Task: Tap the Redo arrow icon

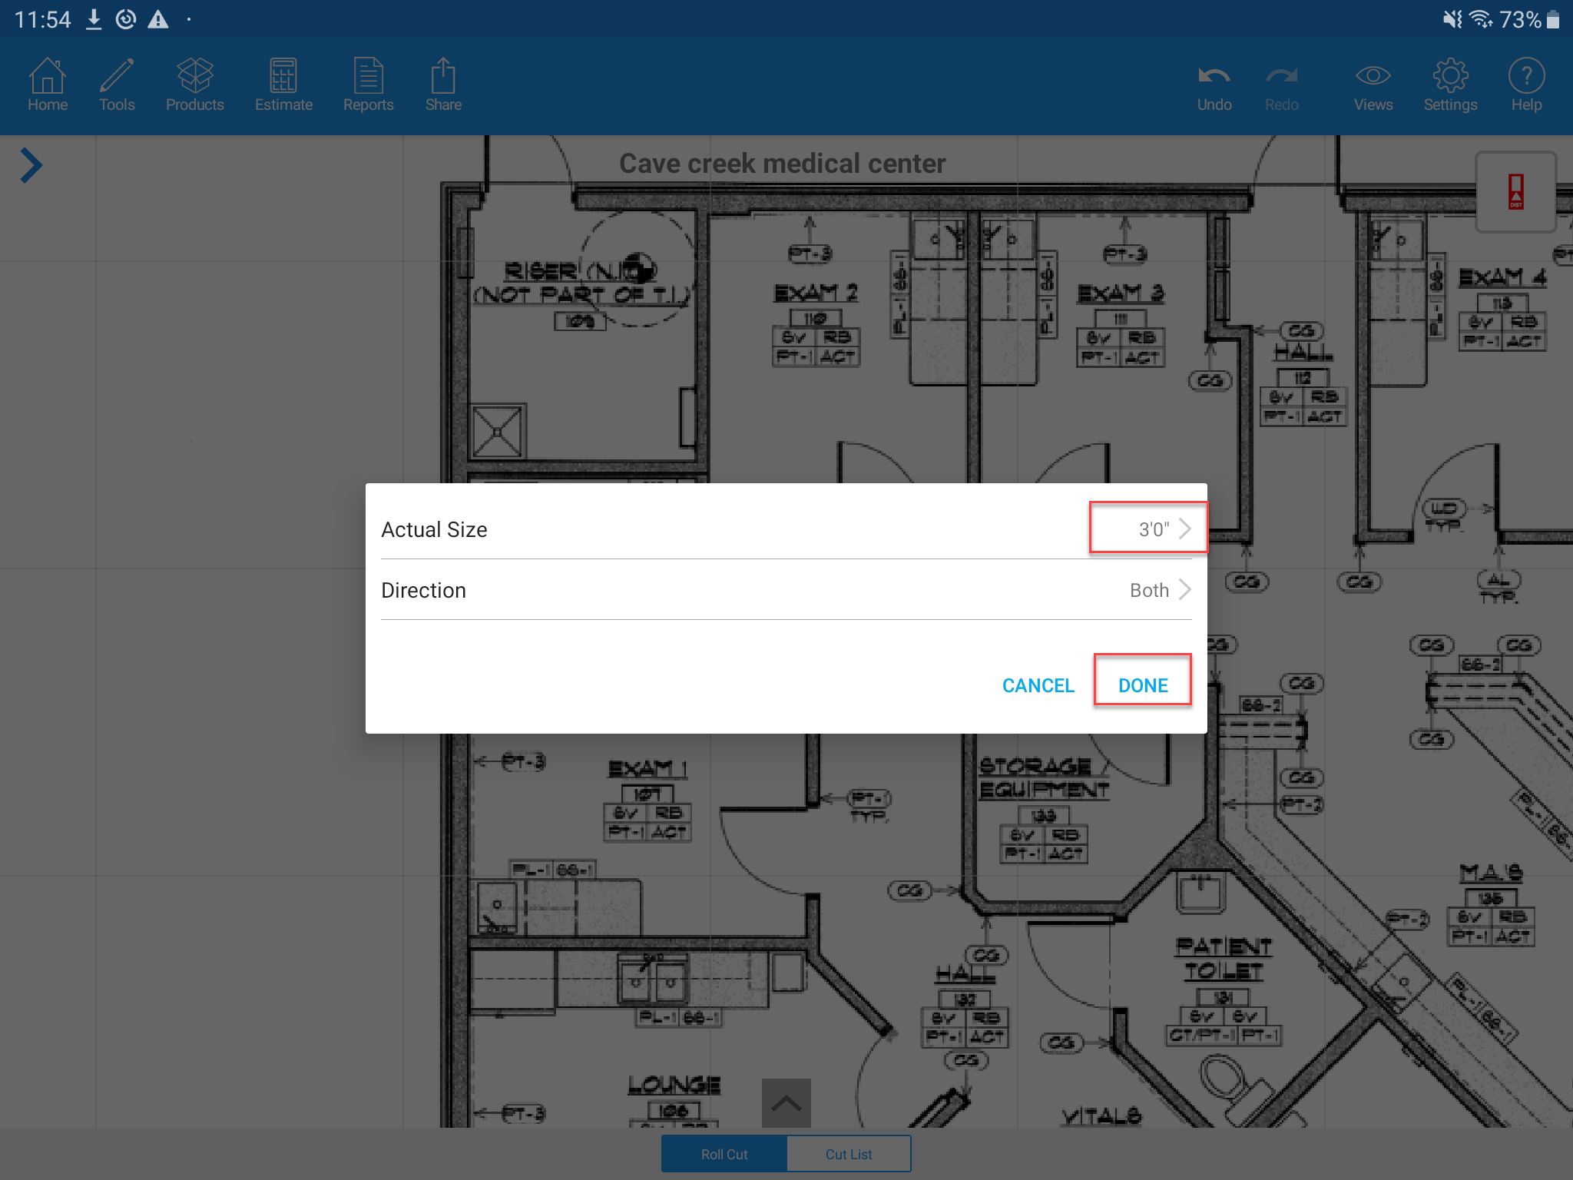Action: [x=1281, y=85]
